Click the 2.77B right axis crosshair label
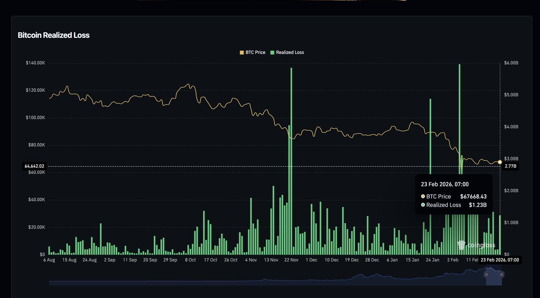This screenshot has height=298, width=540. click(x=511, y=166)
